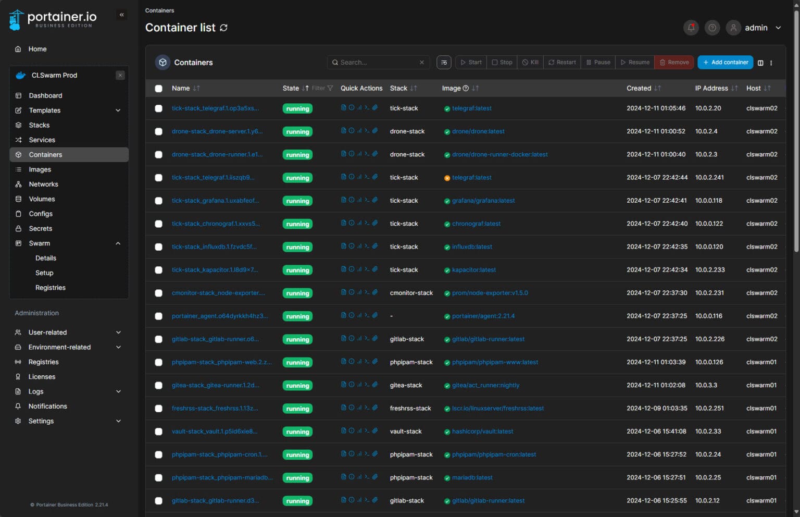Collapse the Swarm sidebar section
800x517 pixels.
[118, 243]
